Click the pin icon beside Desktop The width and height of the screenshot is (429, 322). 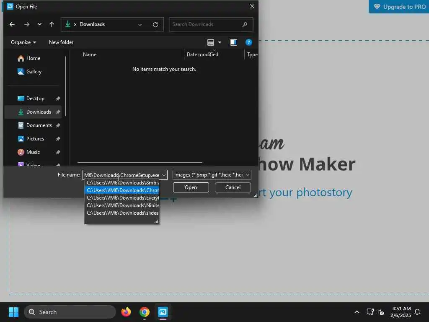[58, 99]
